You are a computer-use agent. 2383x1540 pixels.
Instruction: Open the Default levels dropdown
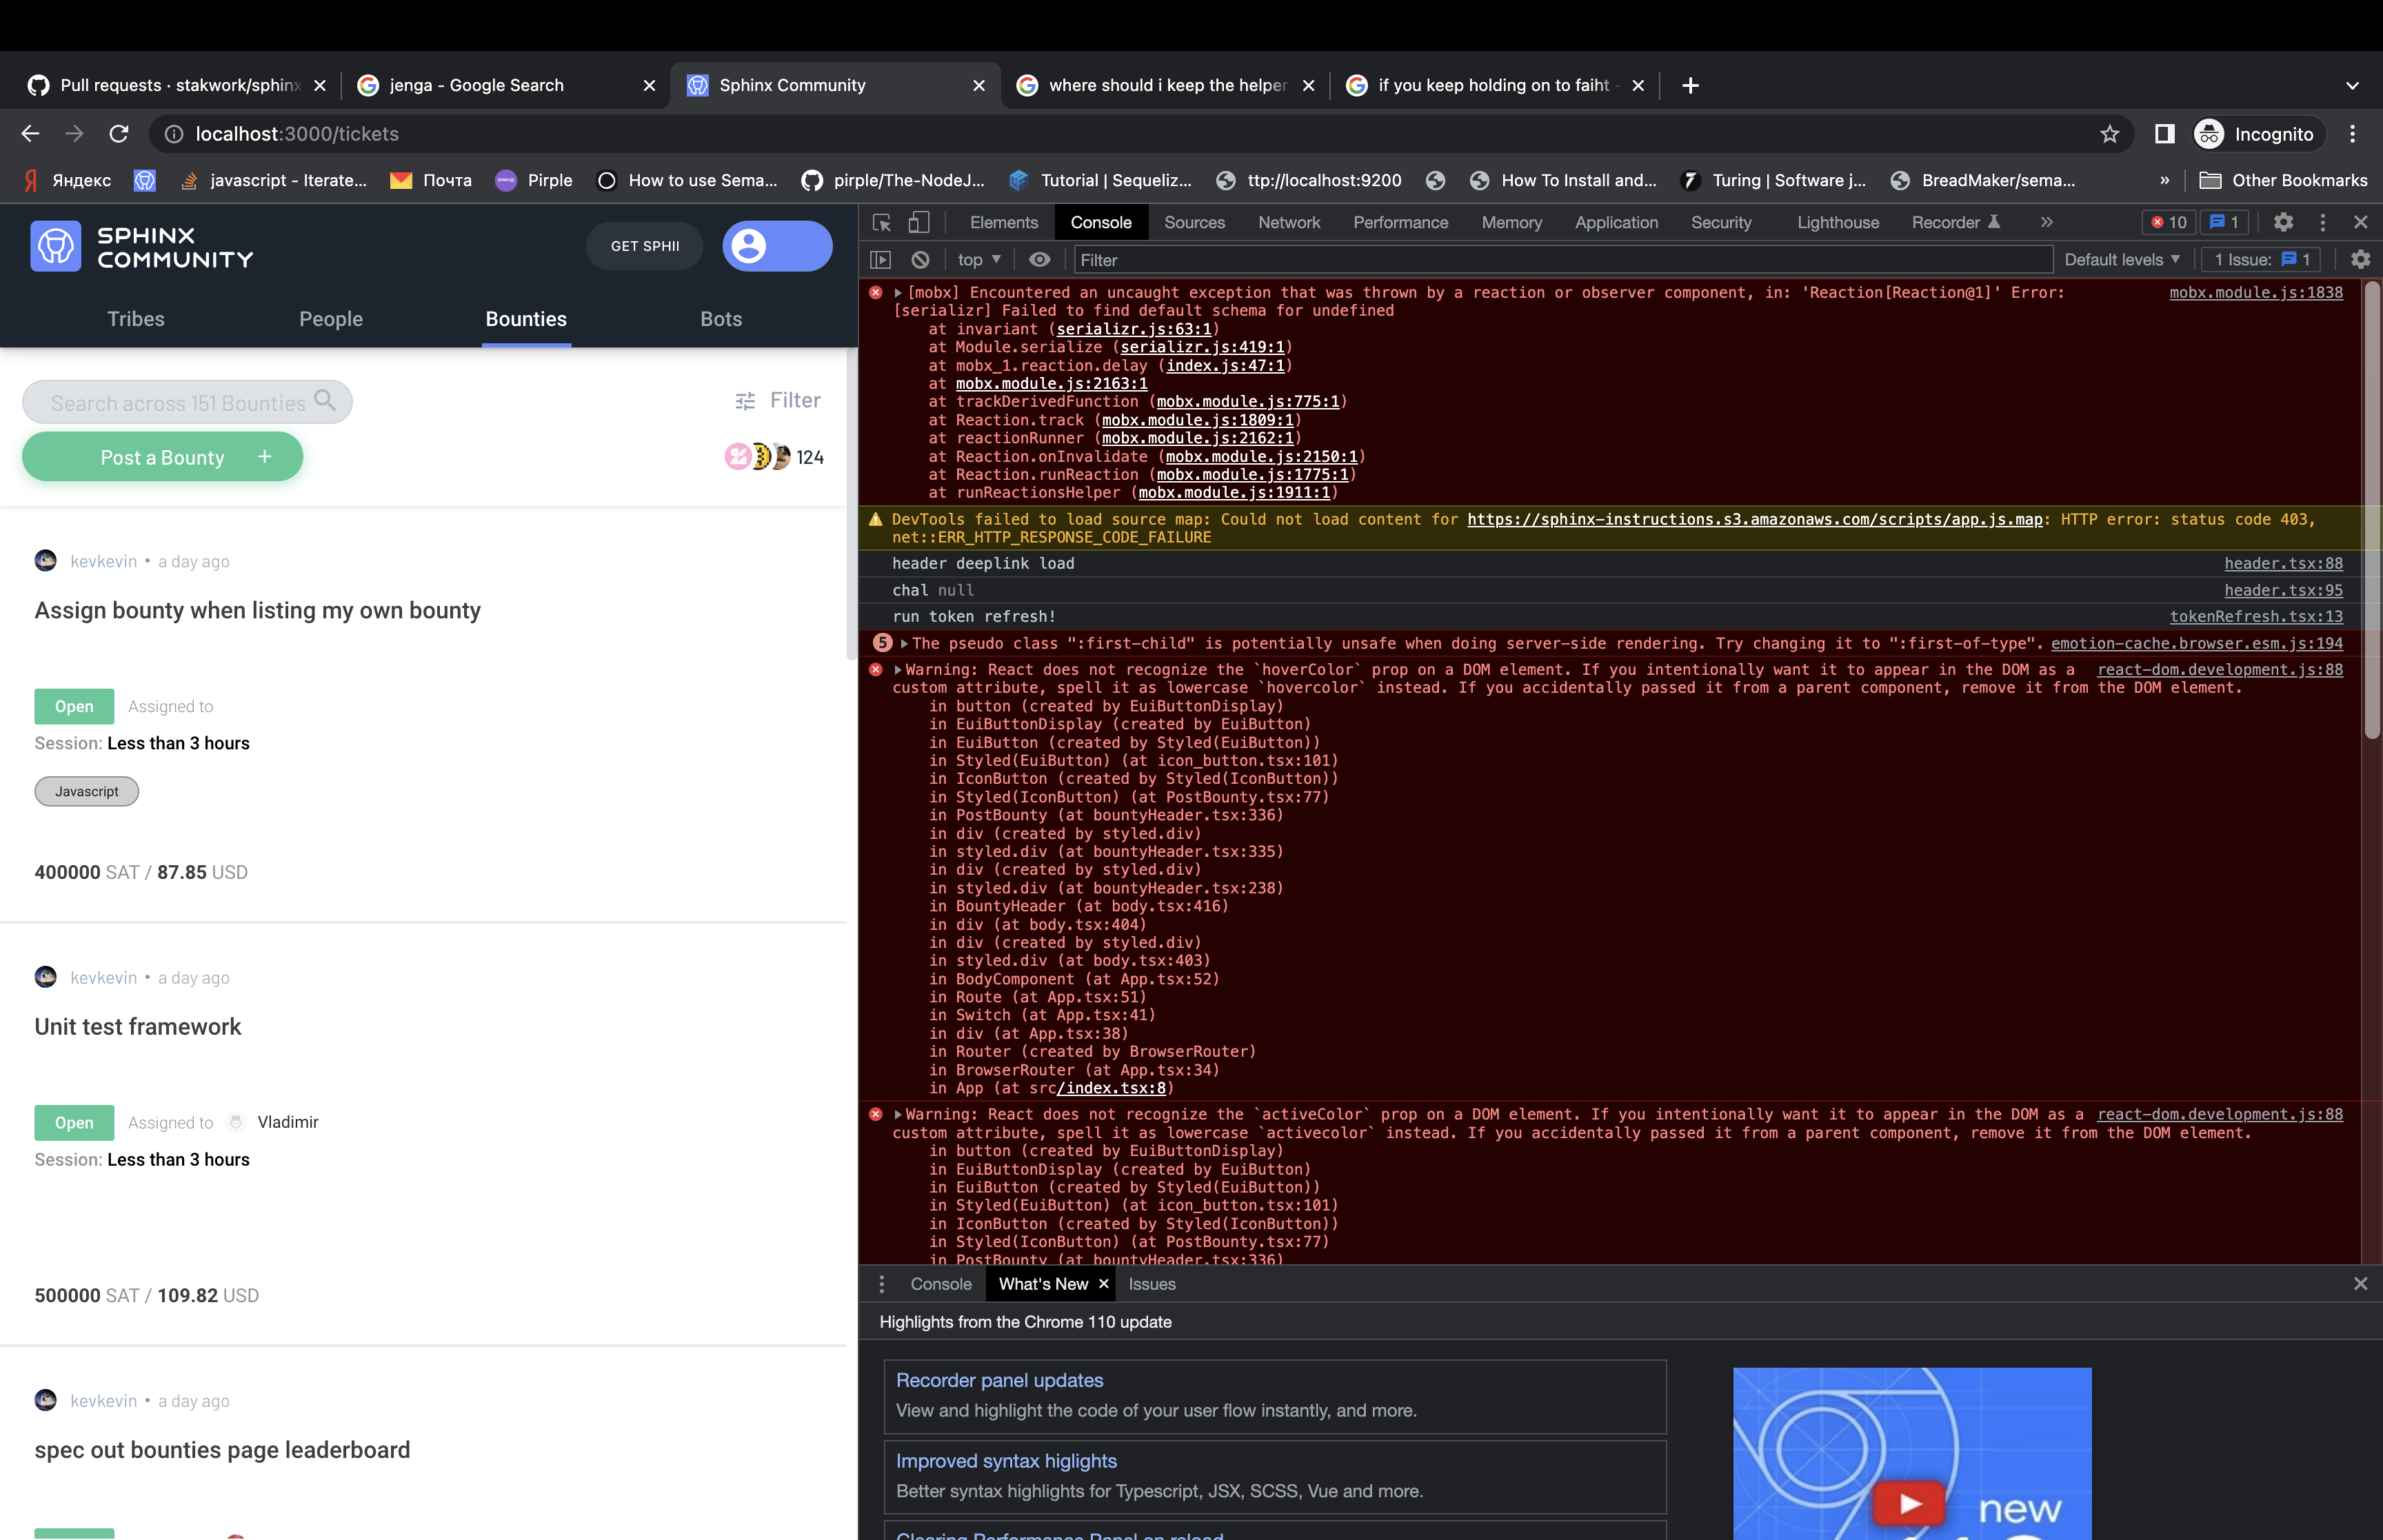(2121, 260)
